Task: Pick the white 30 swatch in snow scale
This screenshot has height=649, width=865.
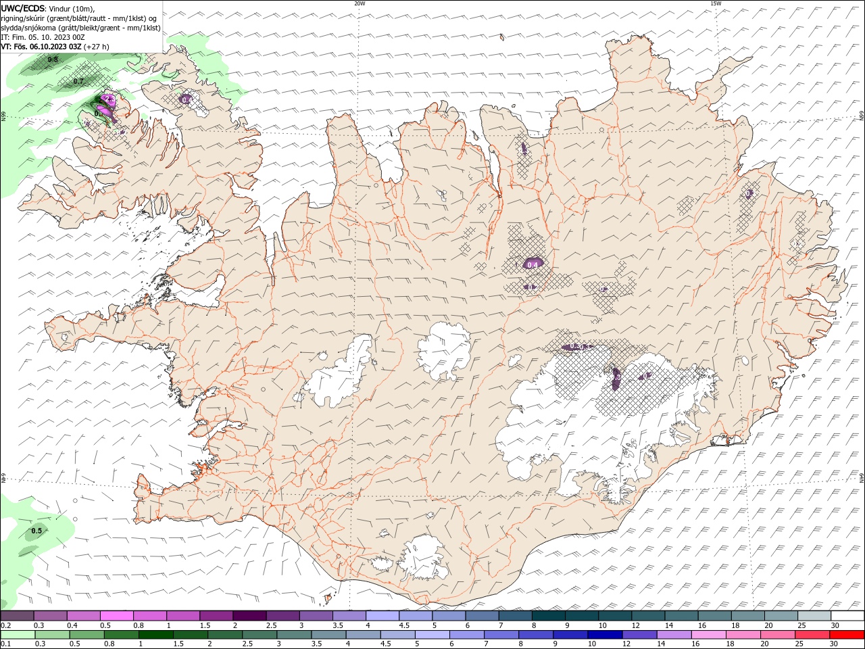Action: 847,616
